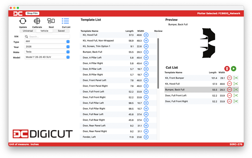Cut Kit, Front Bumper with scissors icon
Screen dimensions: 252x158
pyautogui.click(x=236, y=78)
